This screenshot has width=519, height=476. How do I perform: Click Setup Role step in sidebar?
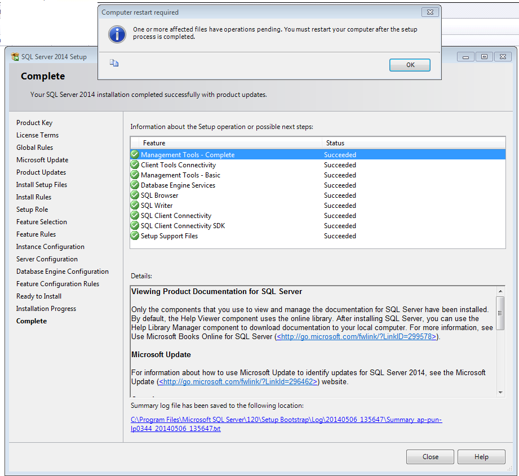(x=32, y=210)
